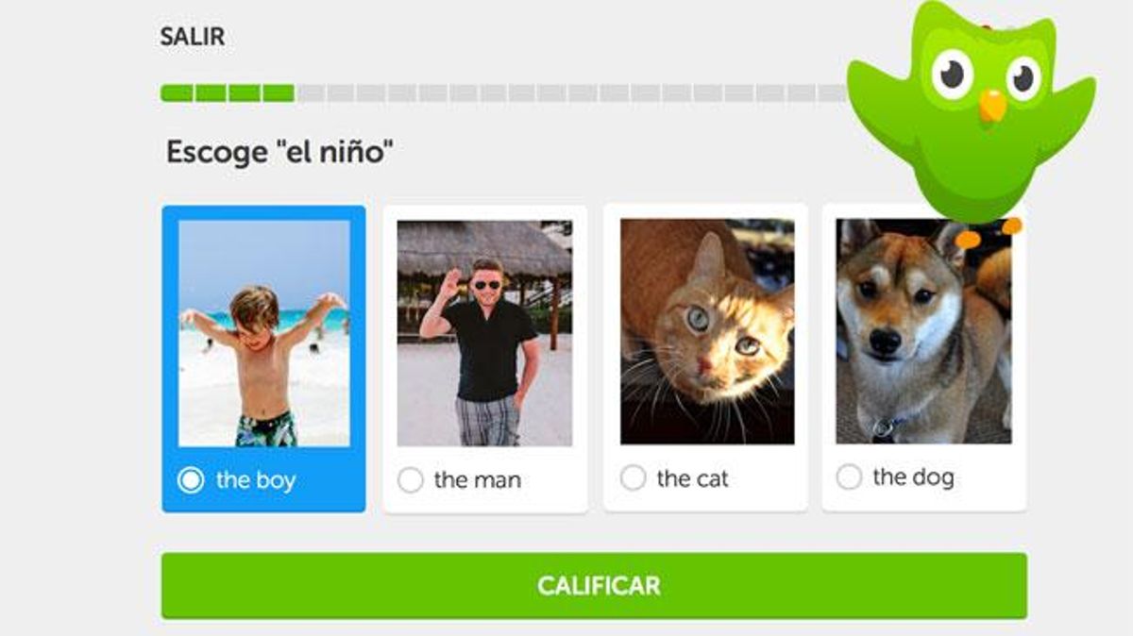
Task: Click the "the dog" text label
Action: [913, 477]
